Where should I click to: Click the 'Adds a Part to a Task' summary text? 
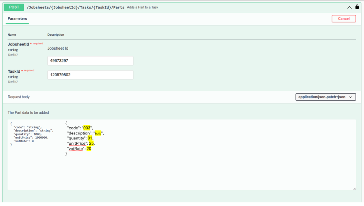(142, 7)
